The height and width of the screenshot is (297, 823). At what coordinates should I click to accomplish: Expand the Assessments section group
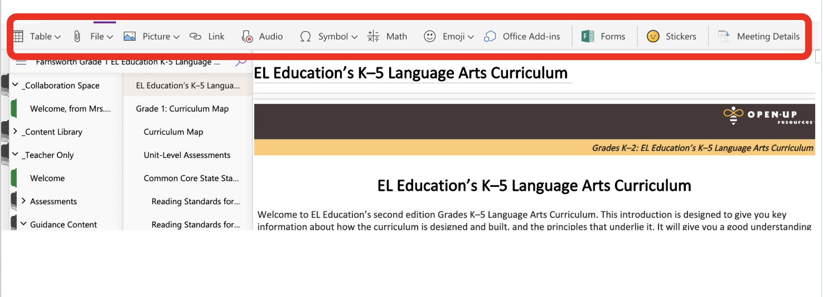tap(23, 201)
